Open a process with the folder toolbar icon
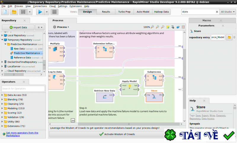The image size is (237, 143). 14,12
